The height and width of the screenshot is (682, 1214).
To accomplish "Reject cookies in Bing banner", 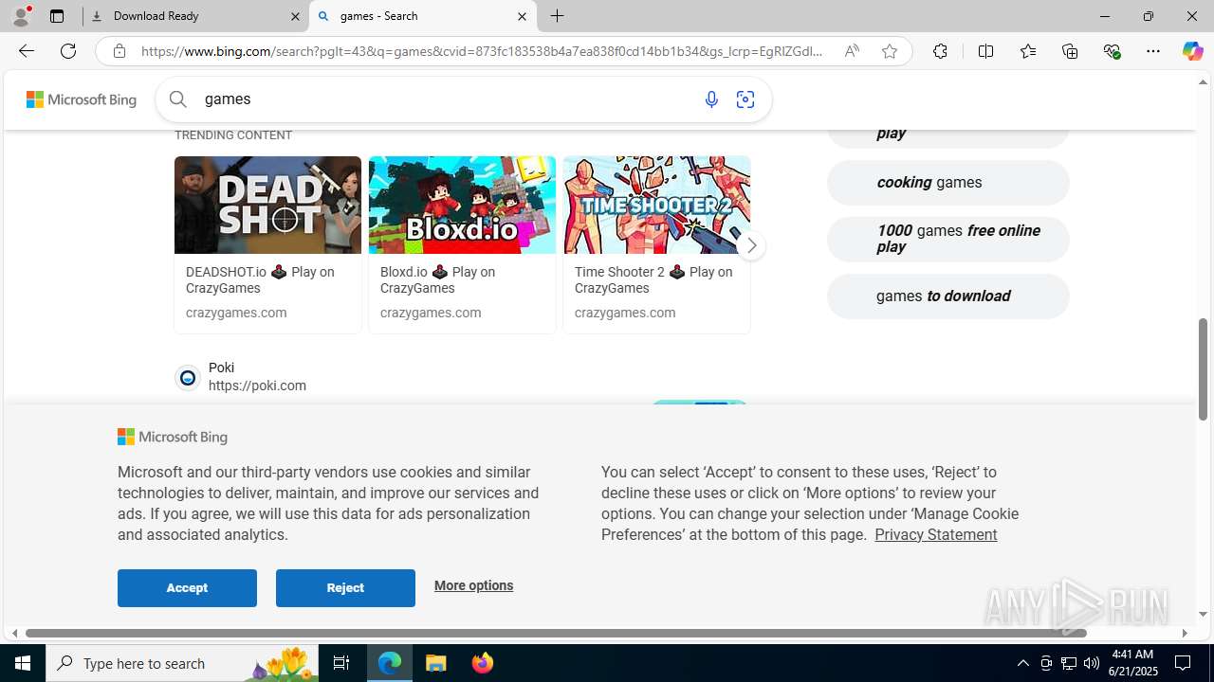I will (345, 588).
